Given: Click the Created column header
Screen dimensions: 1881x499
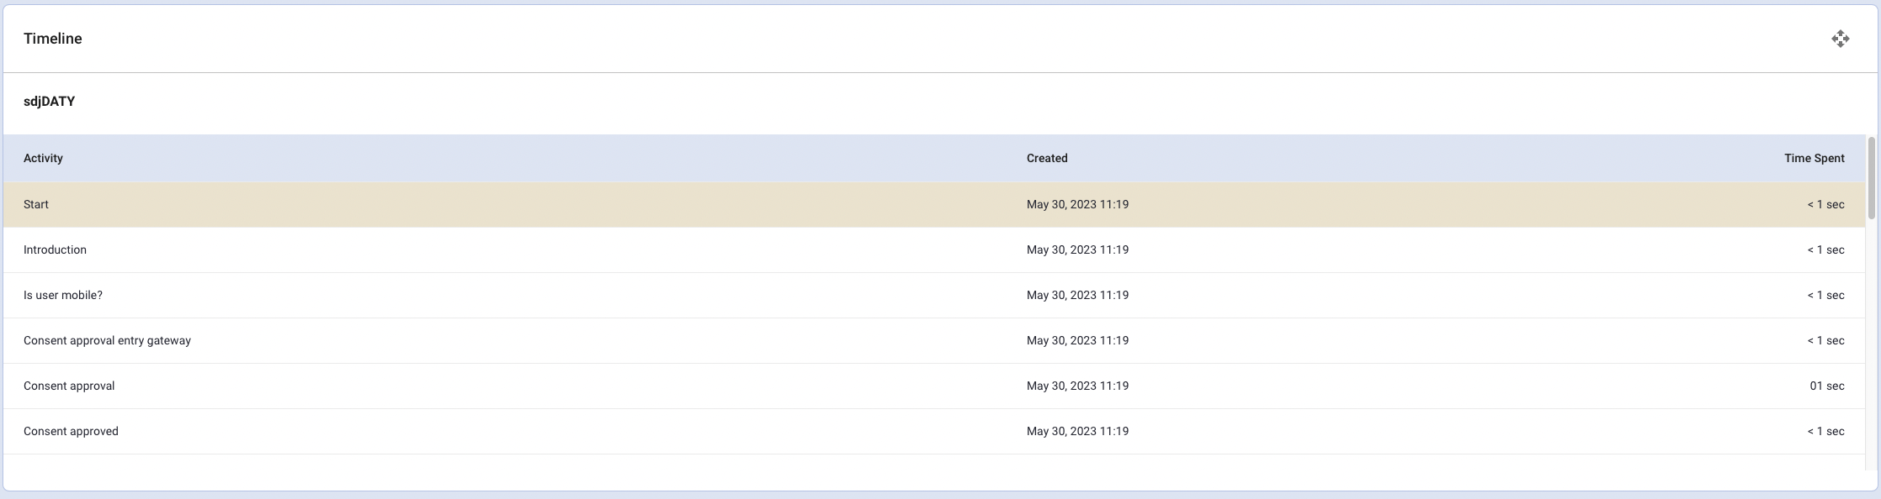Looking at the screenshot, I should (1047, 158).
